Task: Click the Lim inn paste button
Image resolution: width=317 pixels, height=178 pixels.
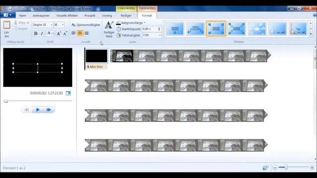Action: pyautogui.click(x=6, y=29)
